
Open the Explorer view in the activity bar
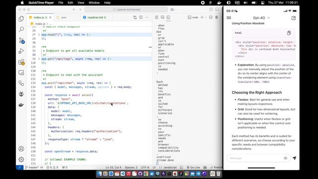click(x=21, y=19)
